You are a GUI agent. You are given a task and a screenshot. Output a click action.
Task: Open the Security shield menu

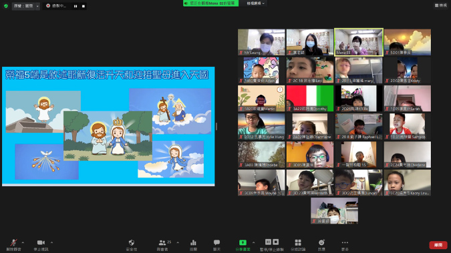[x=132, y=245]
